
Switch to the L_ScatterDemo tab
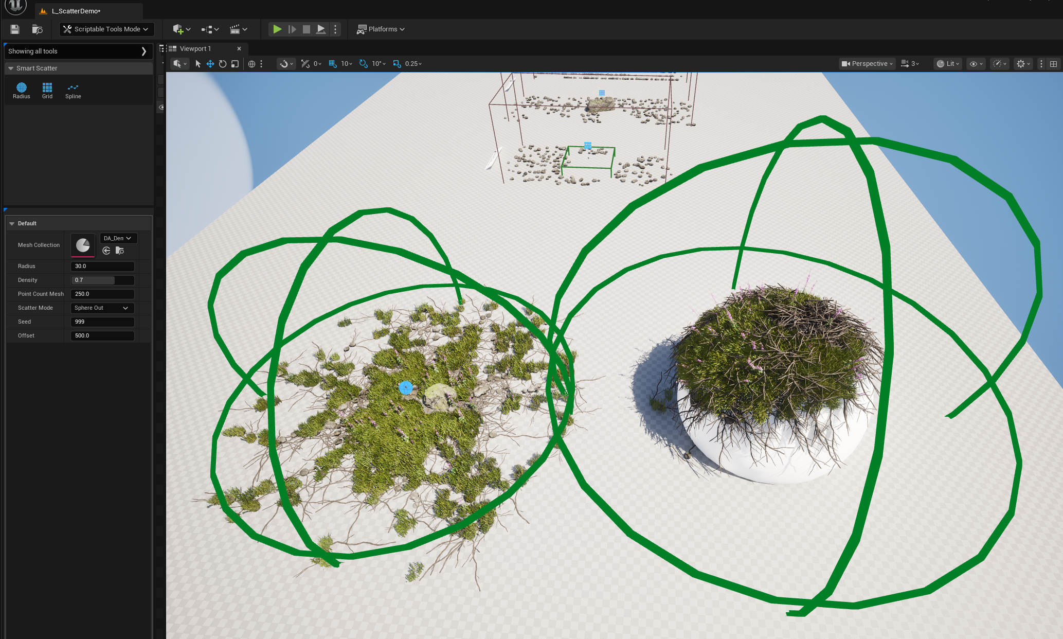(x=76, y=11)
